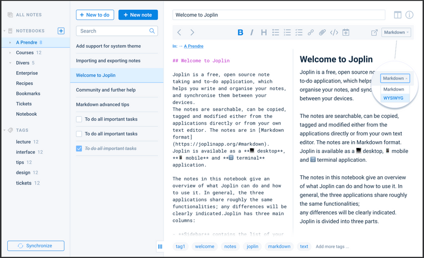This screenshot has height=258, width=424.
Task: Open the 'Markdown advanced tips' note
Action: click(117, 104)
